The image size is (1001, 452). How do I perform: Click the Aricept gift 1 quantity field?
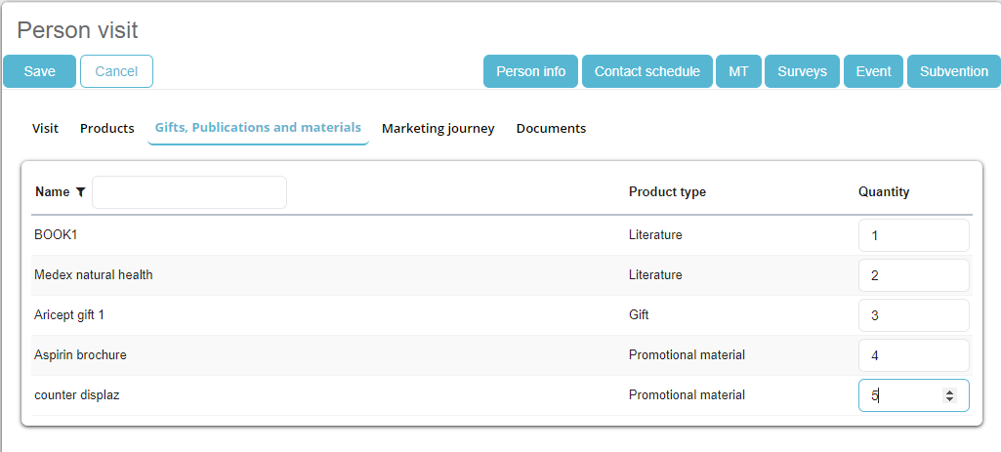click(913, 315)
